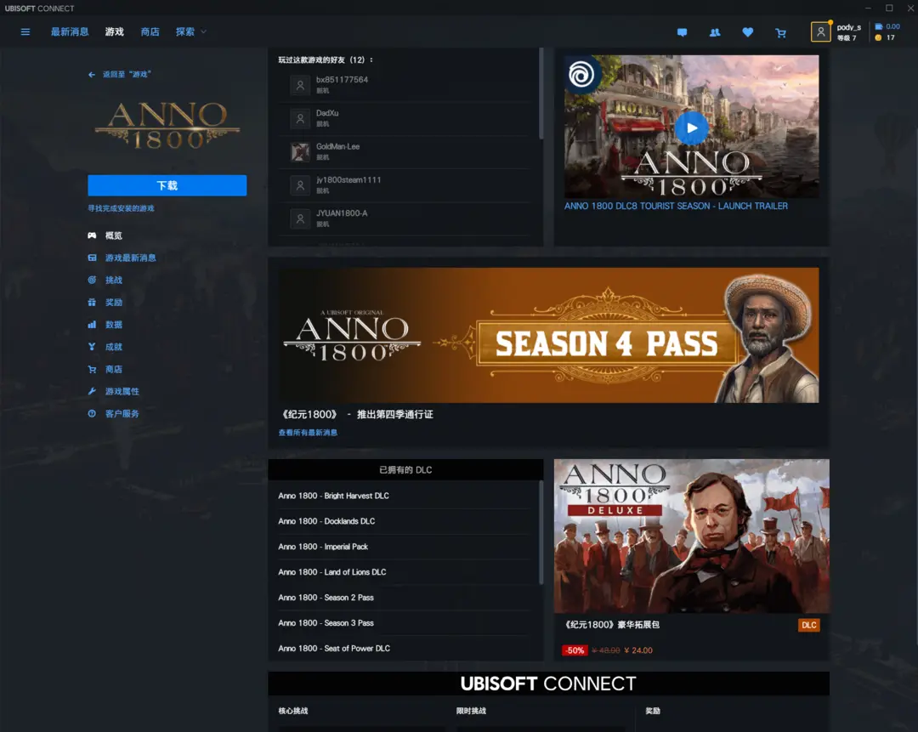
Task: Click the blue 下载 download button
Action: (x=167, y=185)
